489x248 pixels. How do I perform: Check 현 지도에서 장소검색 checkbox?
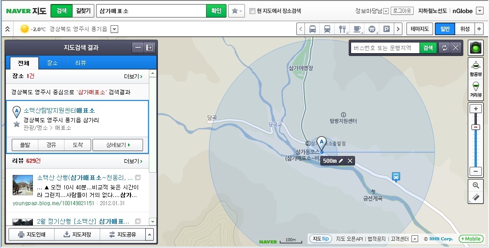click(252, 11)
